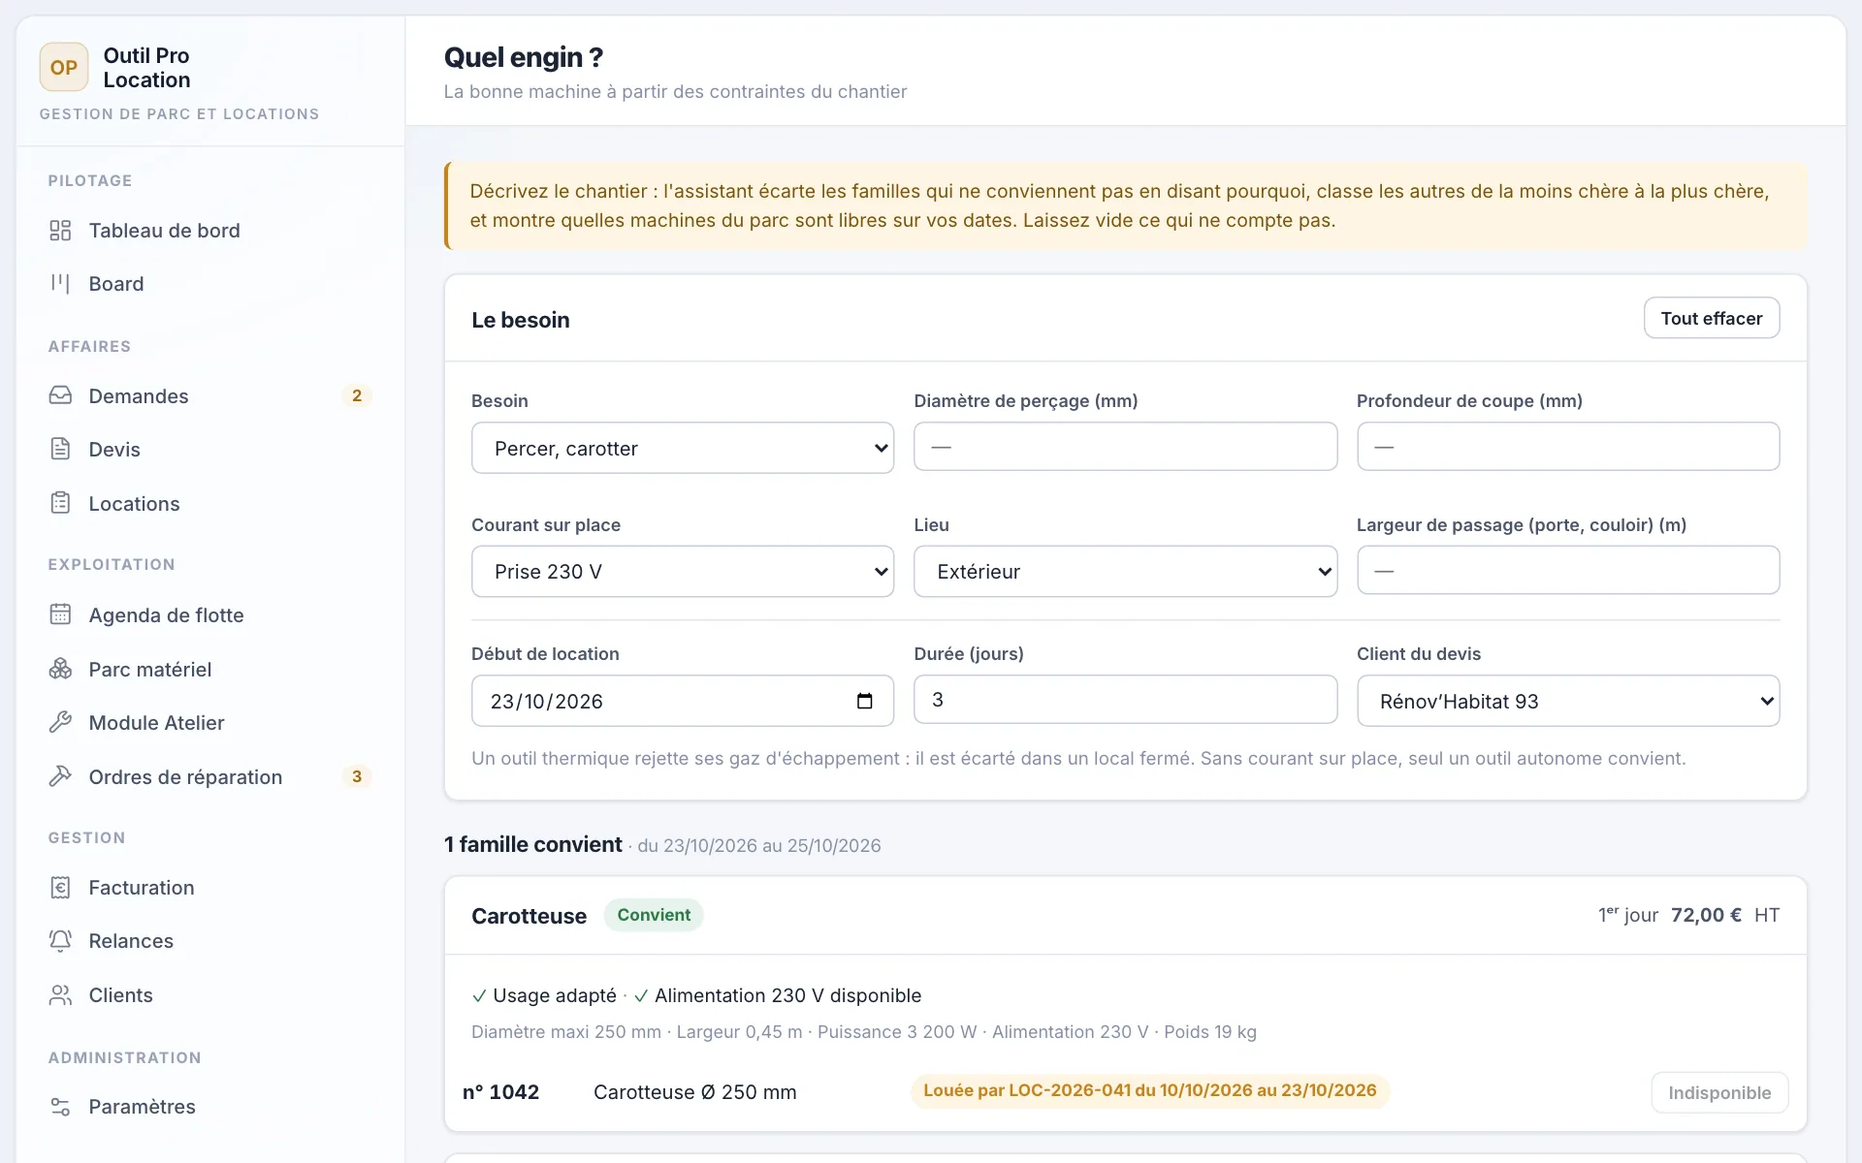Click the green Convient badge

[654, 915]
